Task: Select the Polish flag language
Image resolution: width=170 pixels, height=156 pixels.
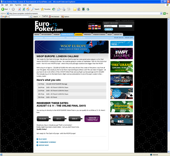Action: (x=96, y=26)
